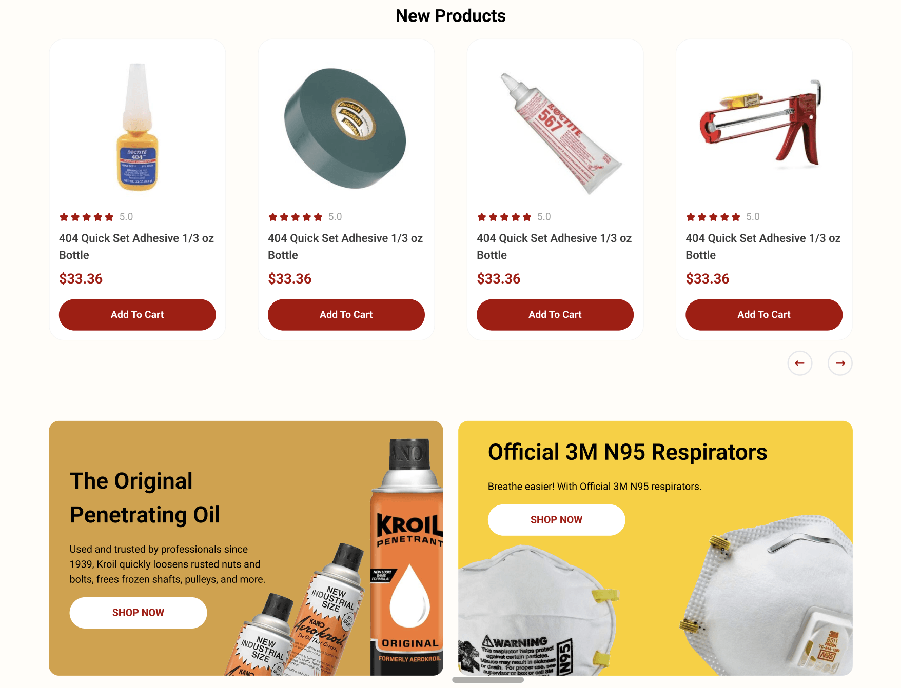Open the Loctite 404 bottle product image
This screenshot has width=901, height=688.
(137, 127)
